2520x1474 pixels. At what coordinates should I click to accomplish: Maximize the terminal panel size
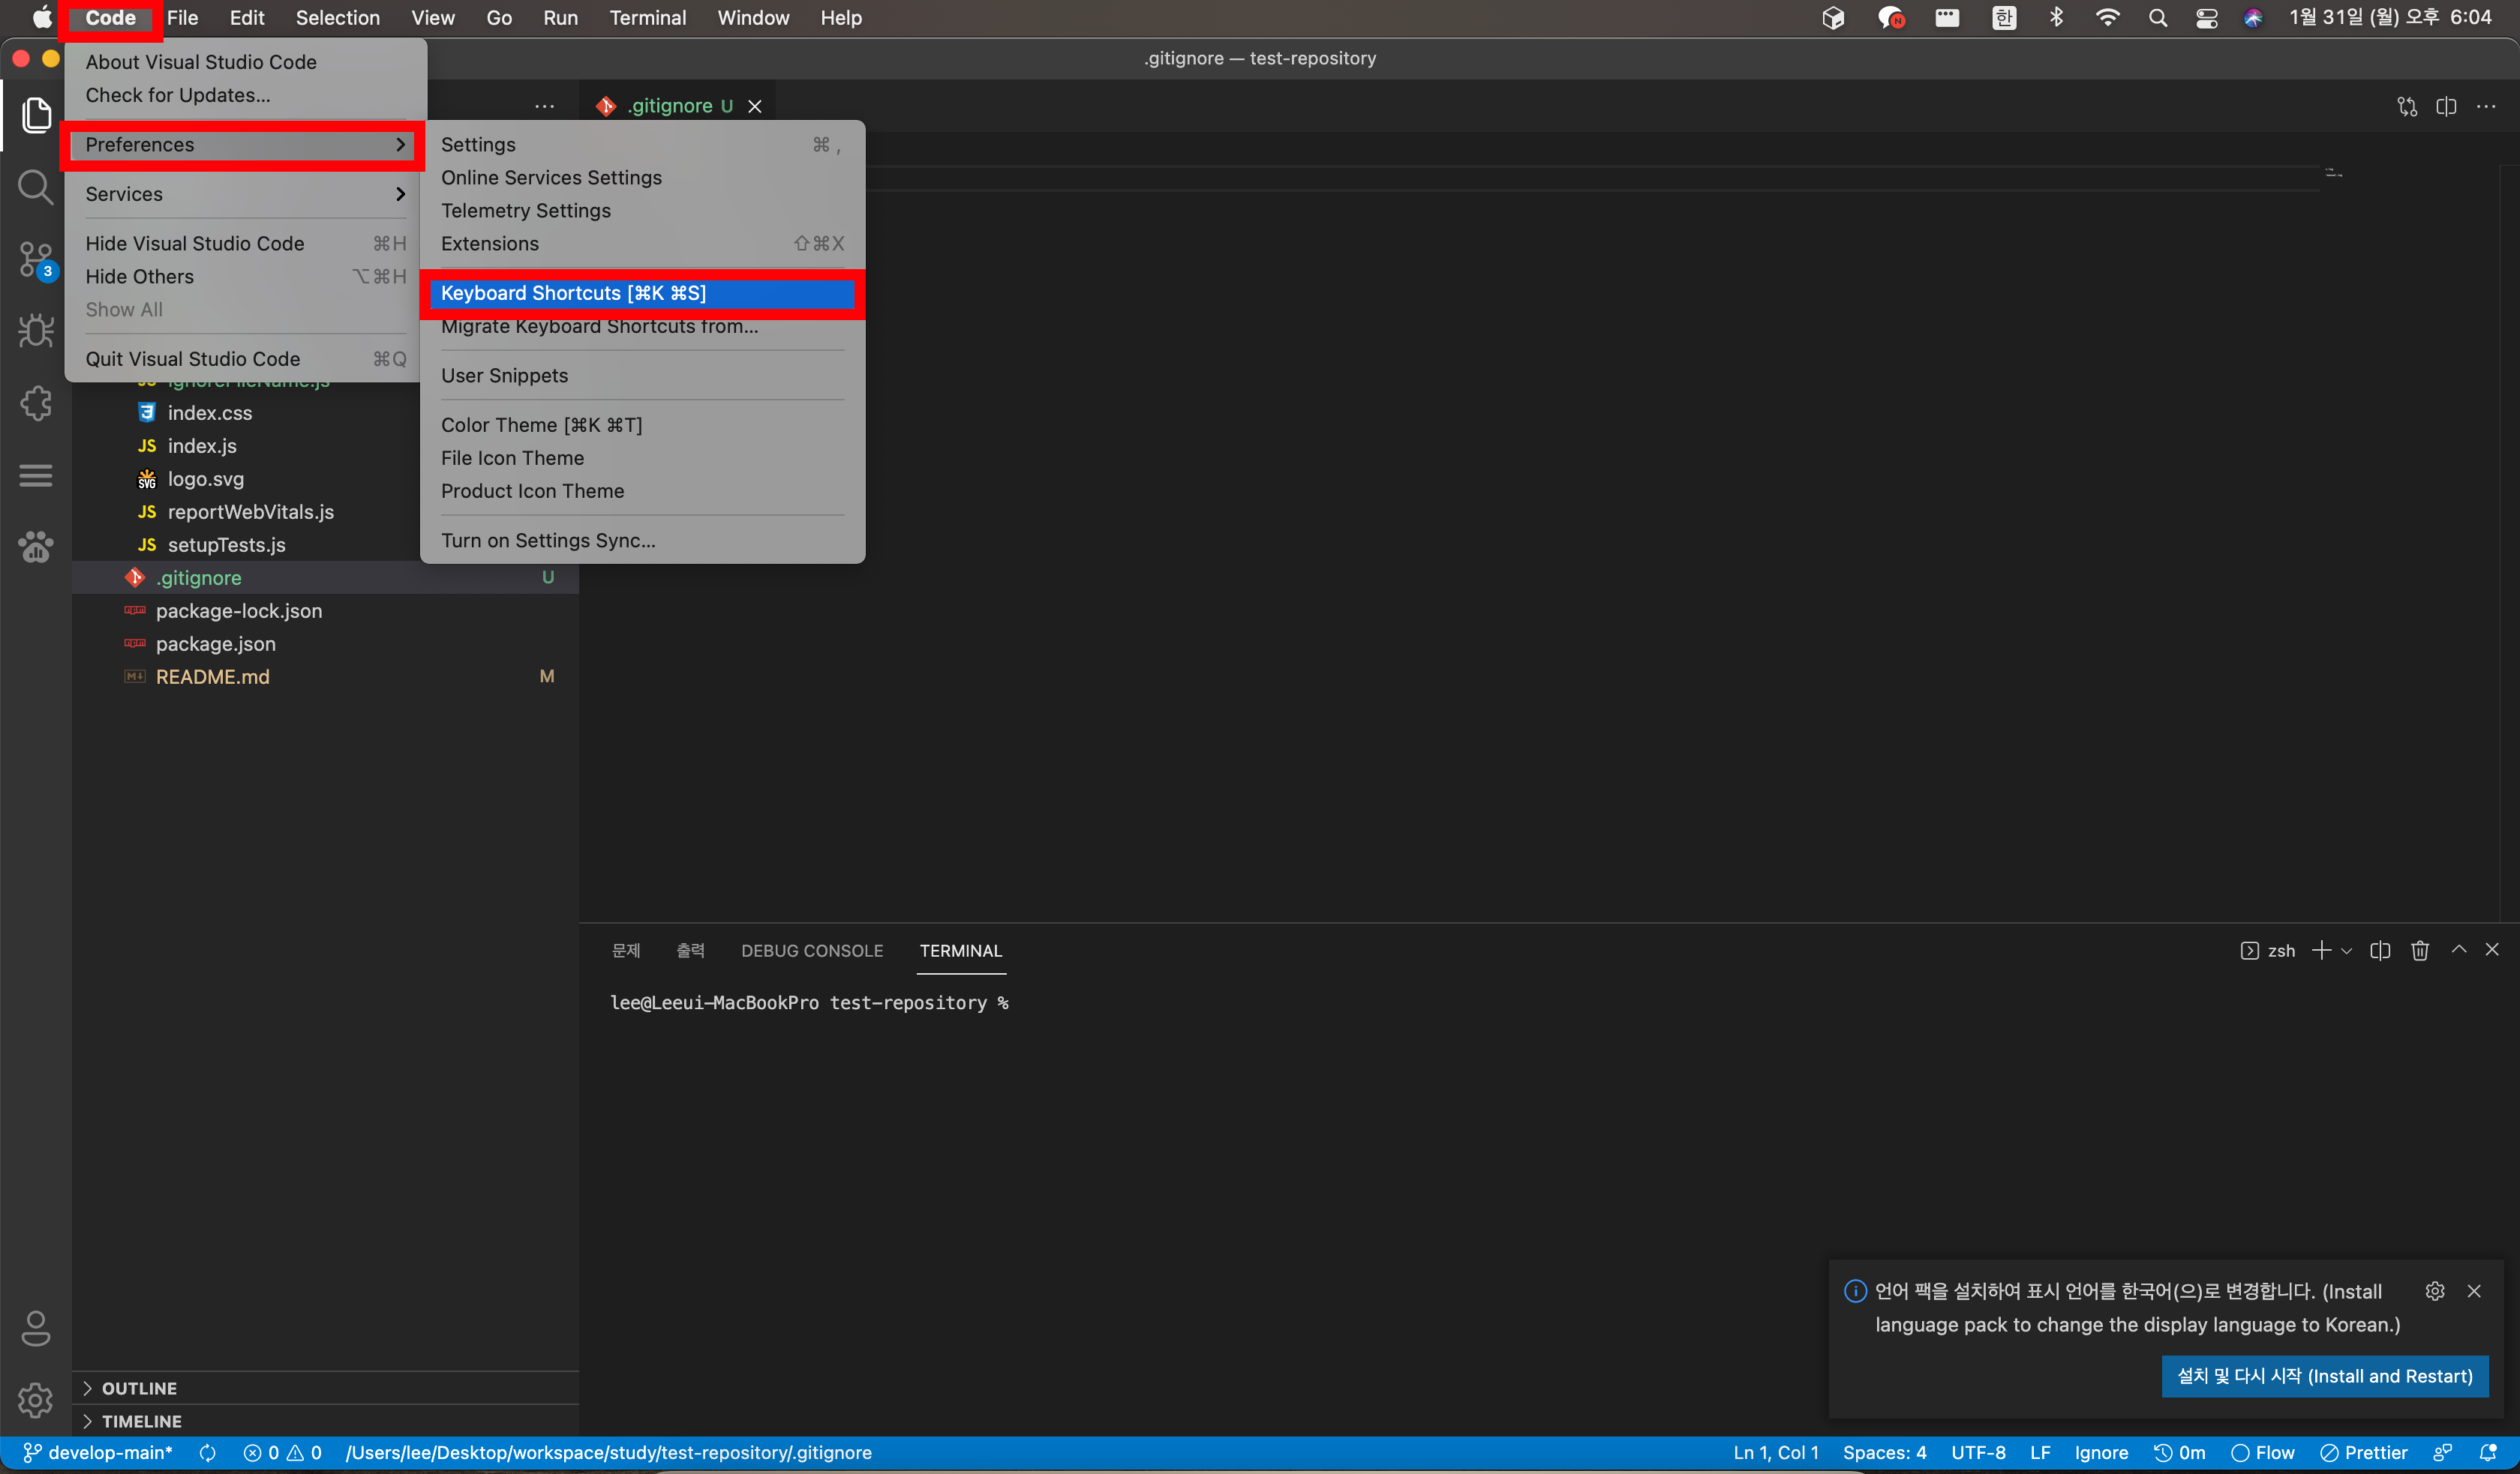coord(2458,949)
